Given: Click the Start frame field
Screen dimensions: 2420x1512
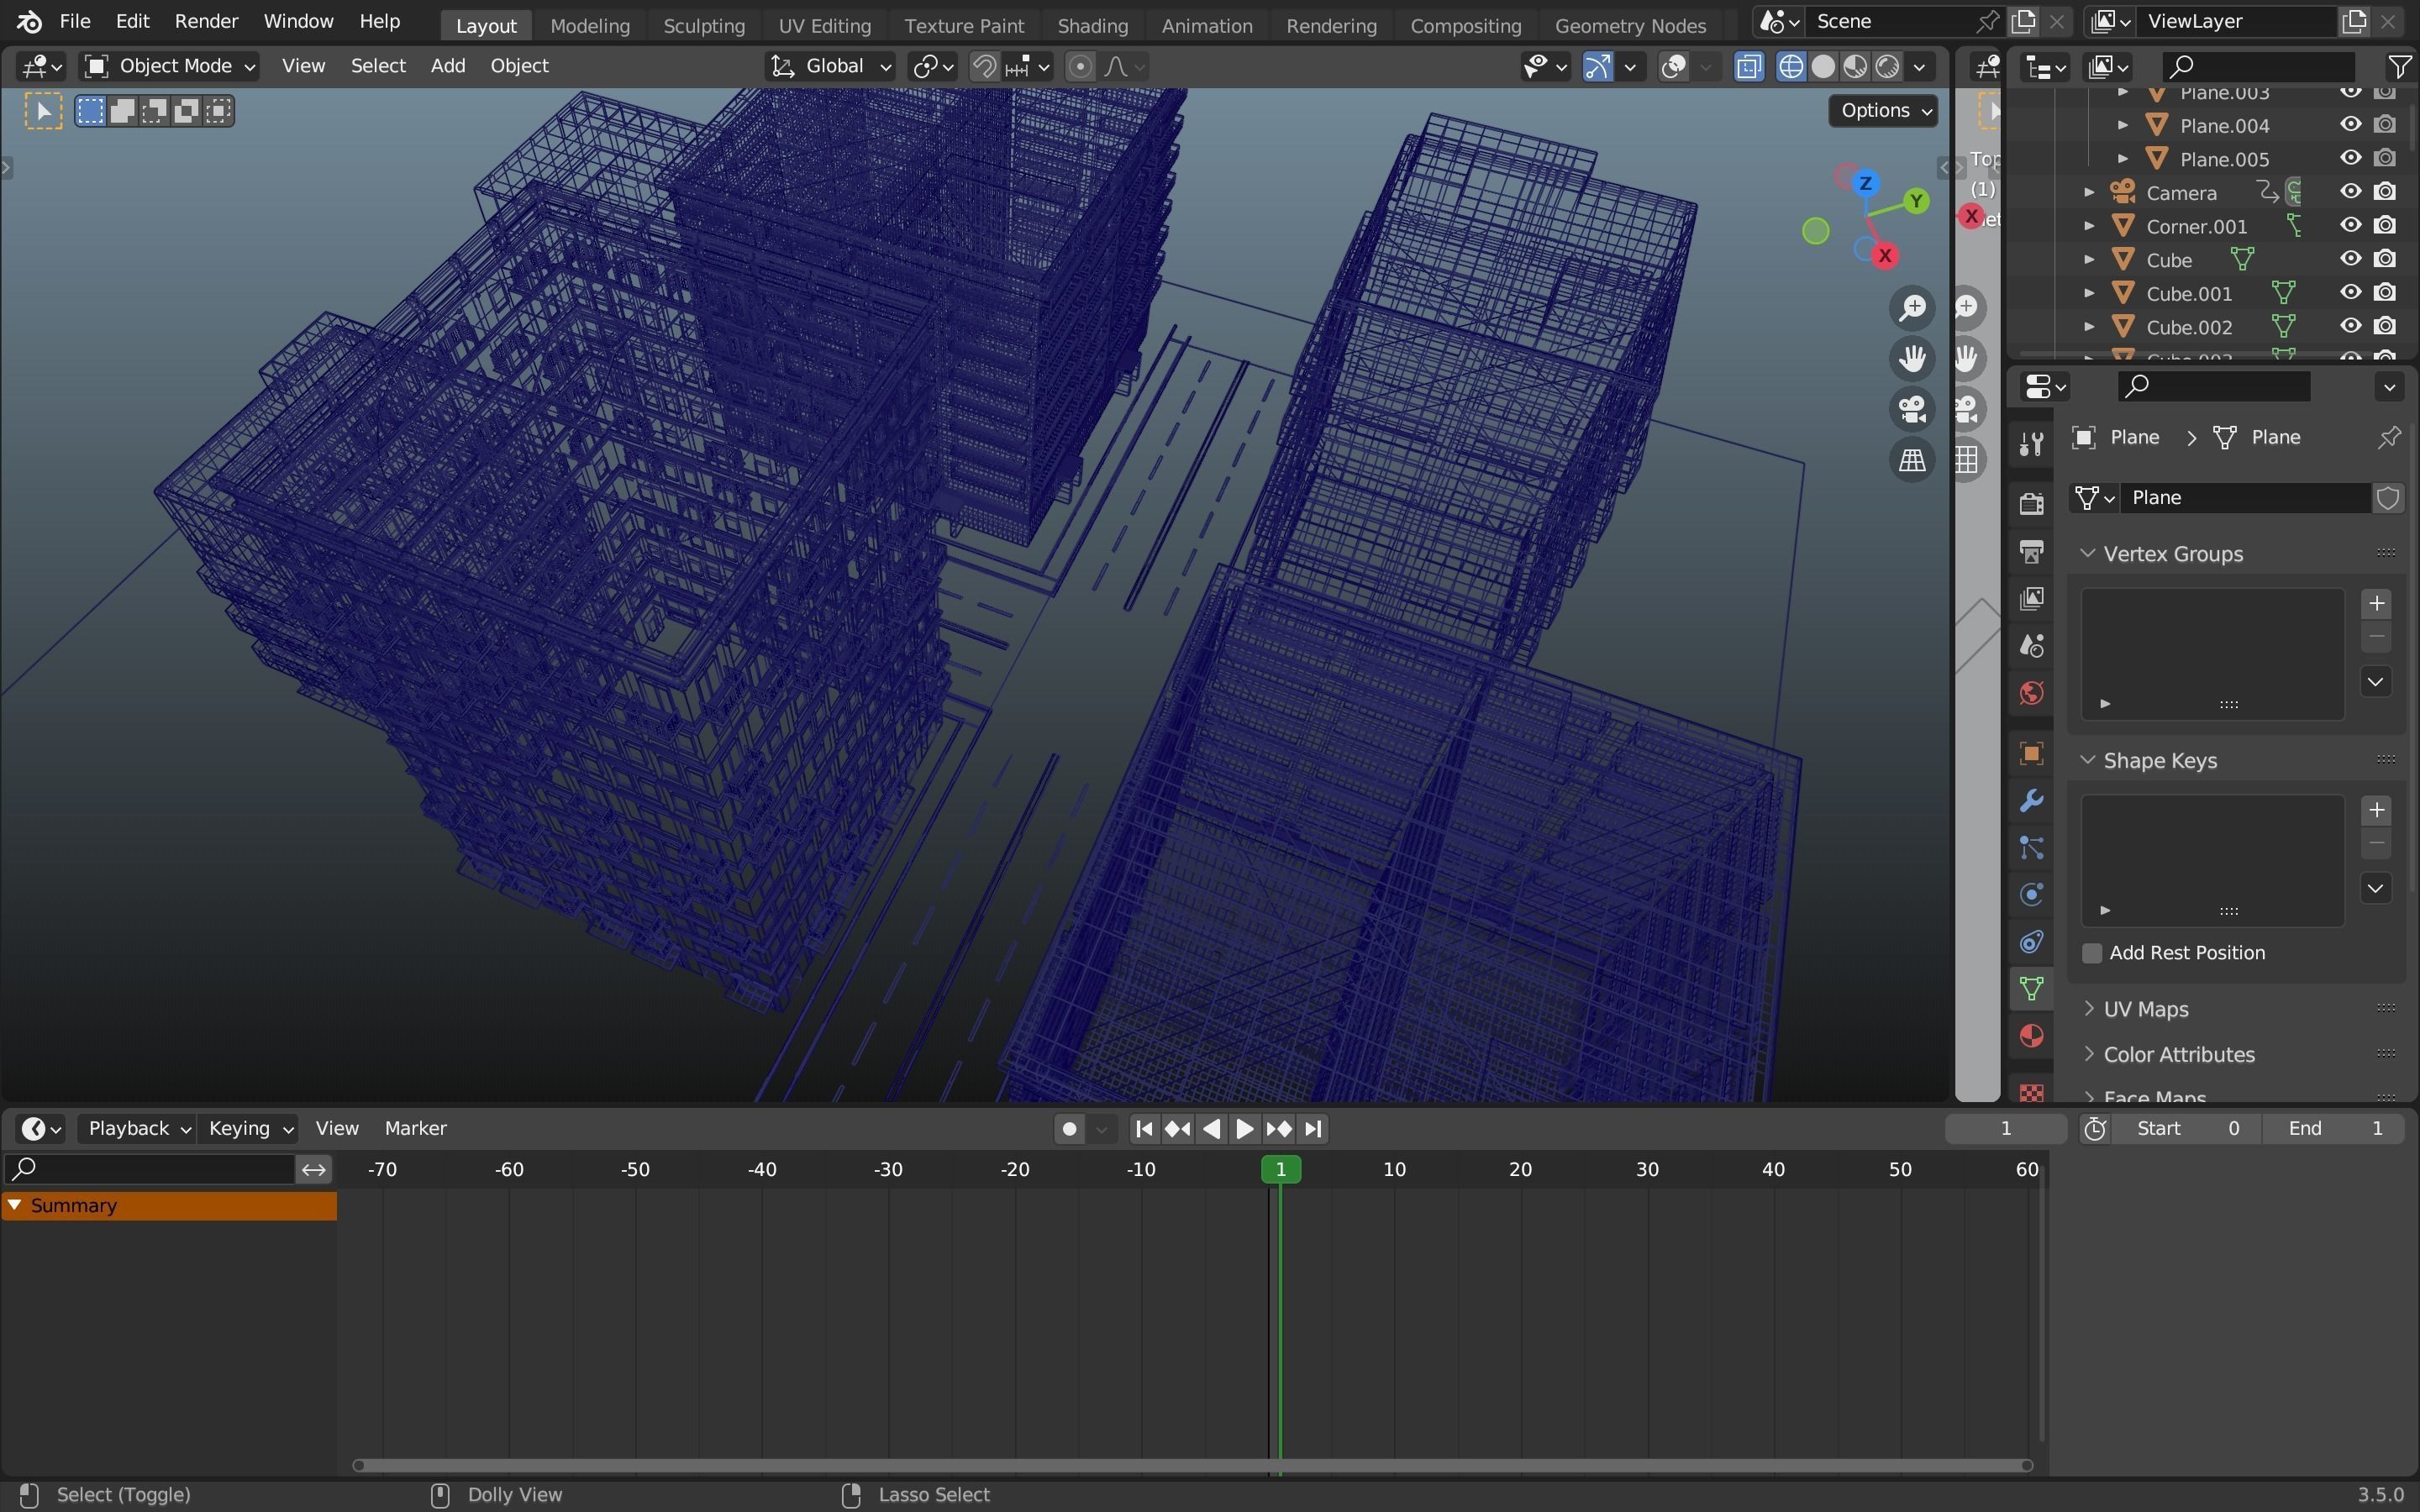Looking at the screenshot, I should (2188, 1128).
